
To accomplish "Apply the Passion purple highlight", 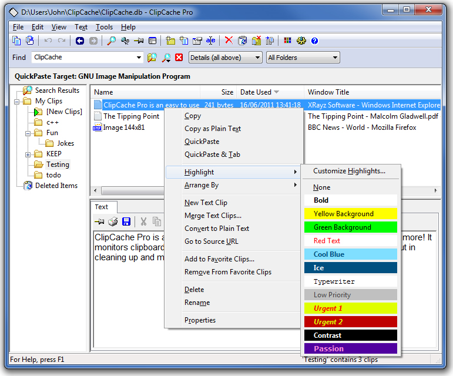I will 351,348.
